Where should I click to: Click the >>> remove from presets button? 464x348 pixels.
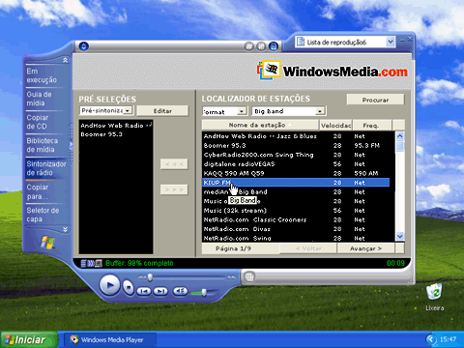(x=174, y=189)
